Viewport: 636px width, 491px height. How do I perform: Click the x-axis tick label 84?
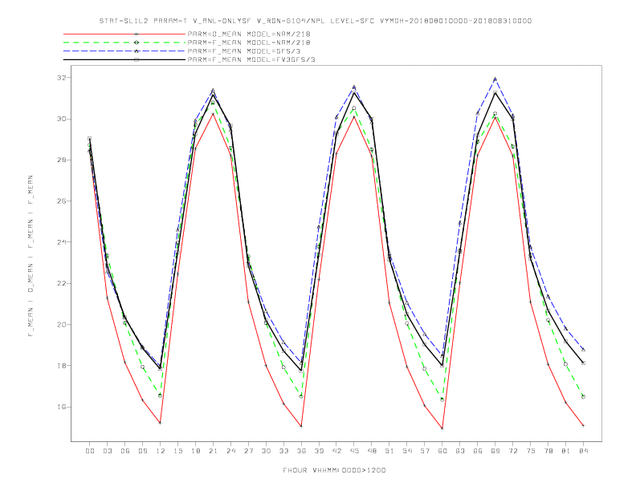[x=583, y=451]
